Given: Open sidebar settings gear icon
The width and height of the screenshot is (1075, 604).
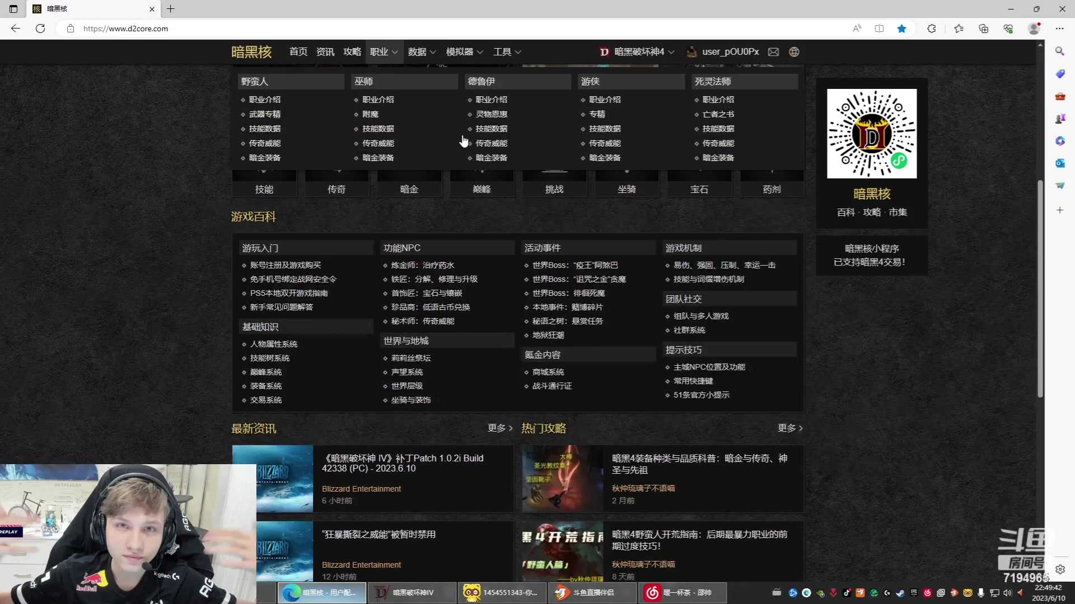Looking at the screenshot, I should point(1060,569).
